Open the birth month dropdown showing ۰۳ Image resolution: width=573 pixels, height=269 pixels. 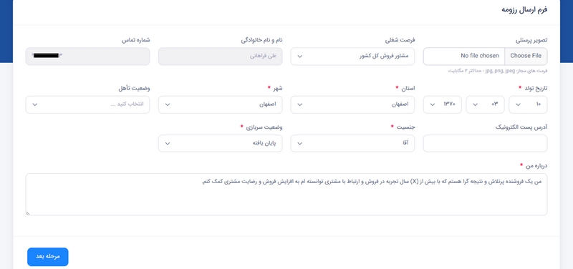pyautogui.click(x=485, y=104)
